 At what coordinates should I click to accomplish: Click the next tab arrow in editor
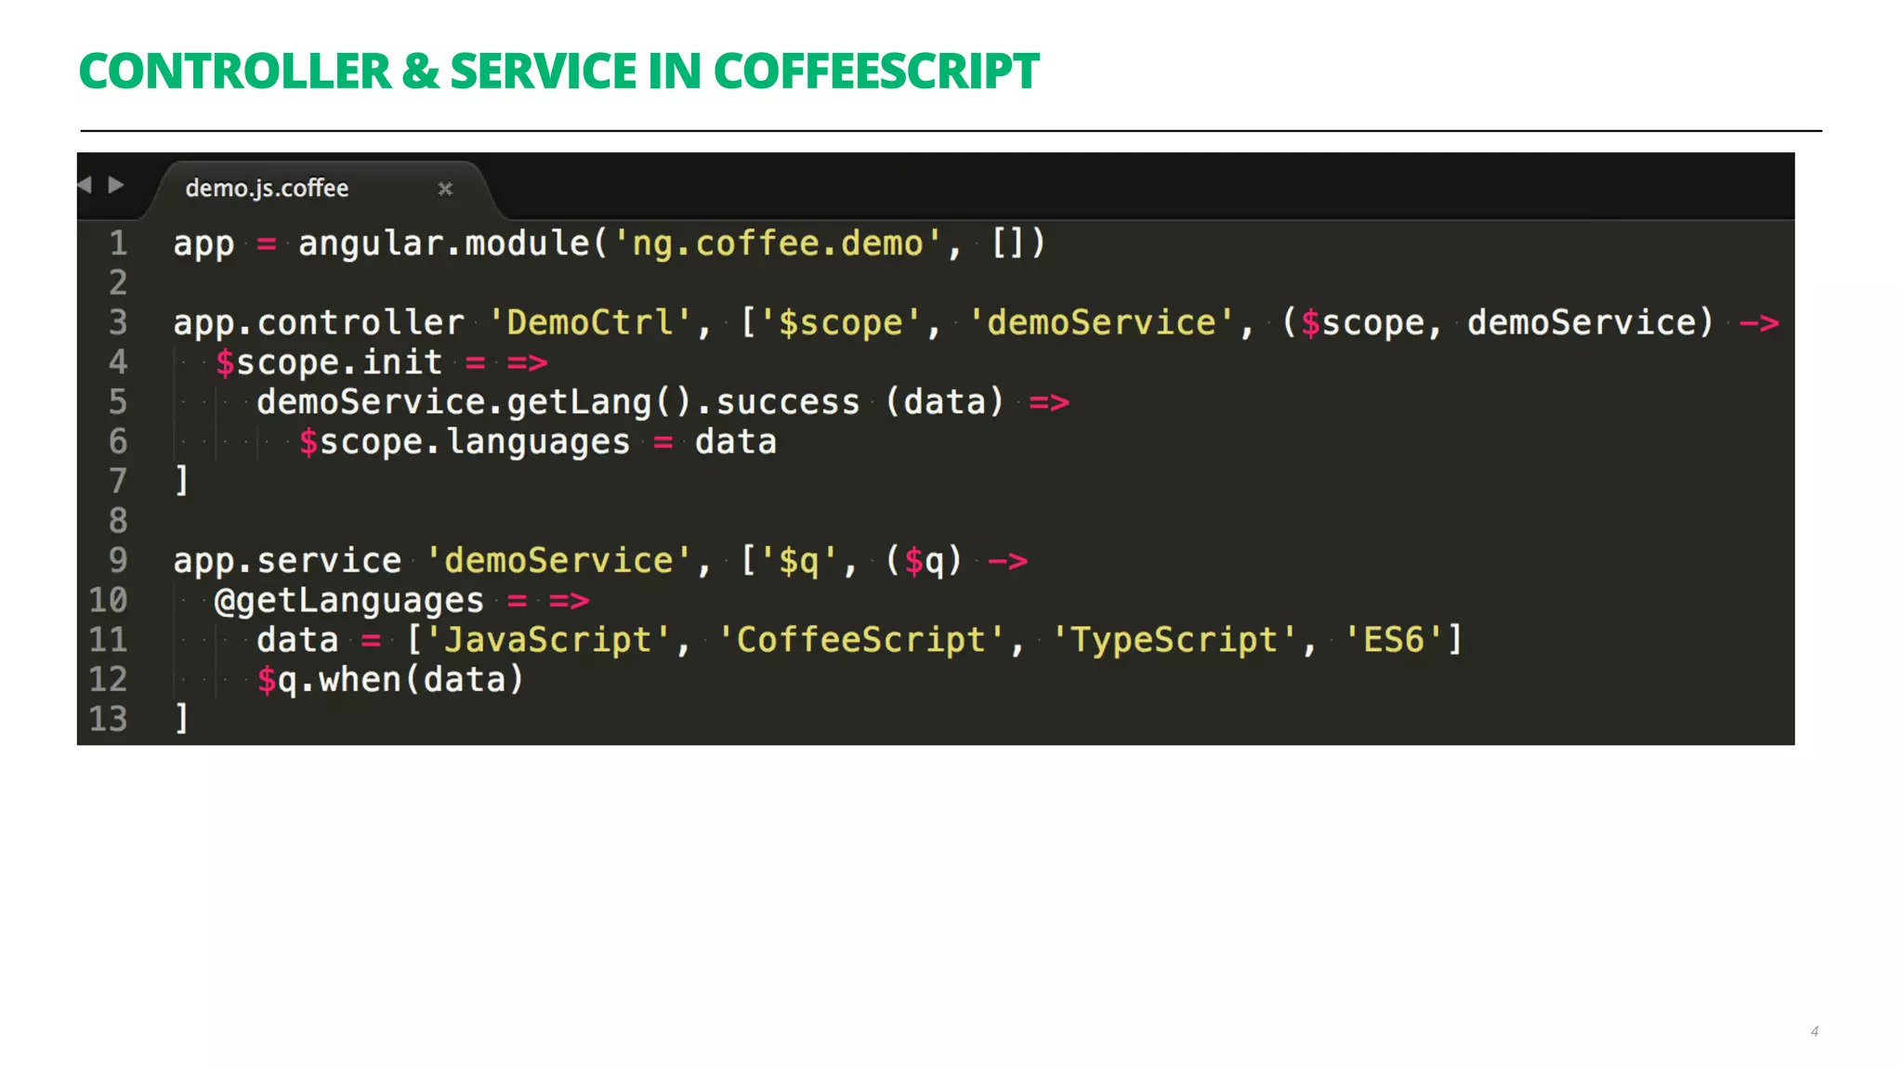click(x=116, y=185)
